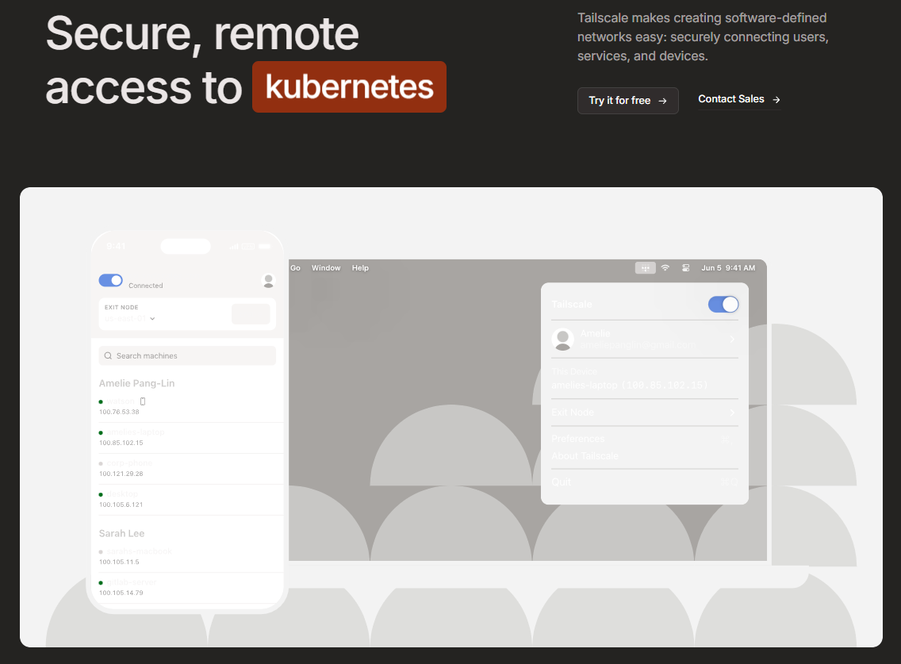Expand the us-east exit node dropdown
The height and width of the screenshot is (664, 901).
[x=151, y=319]
